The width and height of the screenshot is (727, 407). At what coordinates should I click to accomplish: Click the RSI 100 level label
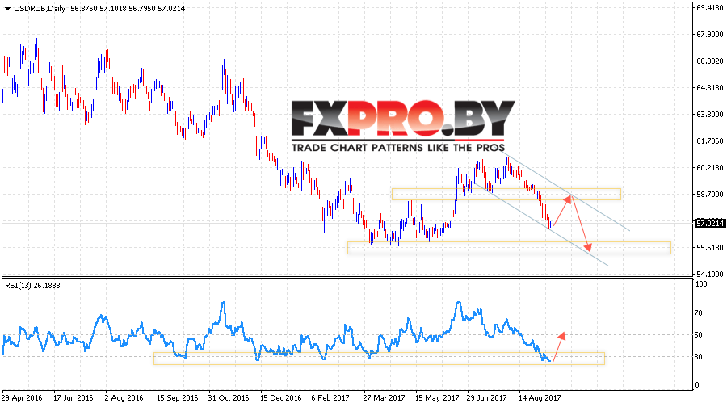702,284
